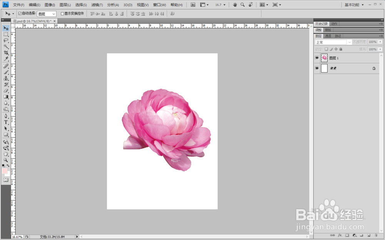Select the Blur tool
385x240 pixels.
[6, 103]
